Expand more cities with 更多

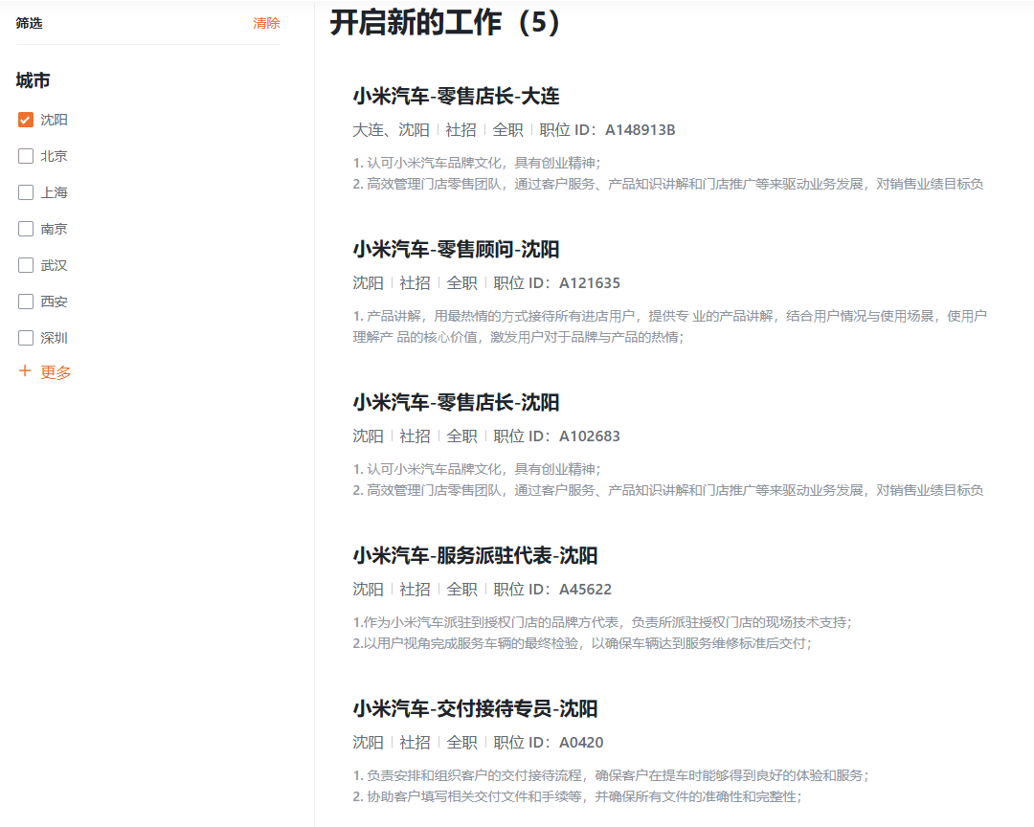click(45, 372)
